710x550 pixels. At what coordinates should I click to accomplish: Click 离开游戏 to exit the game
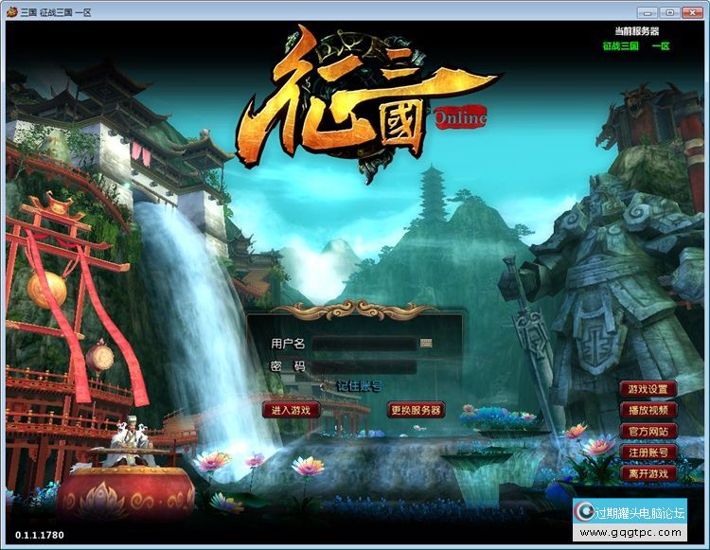648,473
